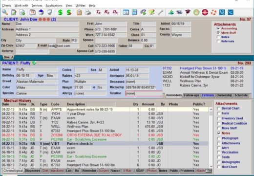Viewport: 254px width, 176px height.
Task: Click the Description filter input field
Action: (x=101, y=104)
